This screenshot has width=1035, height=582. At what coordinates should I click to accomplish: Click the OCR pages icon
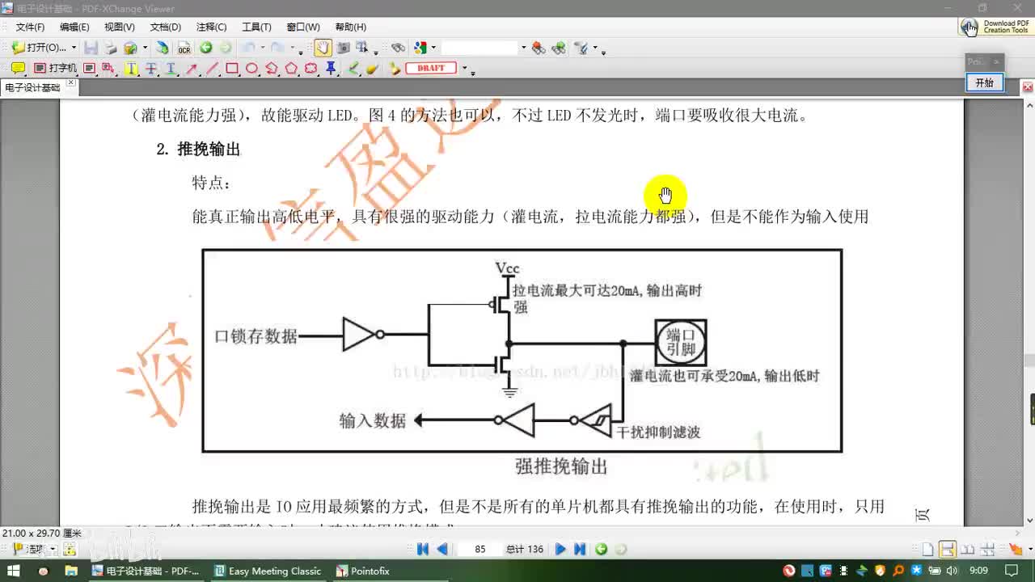point(184,48)
